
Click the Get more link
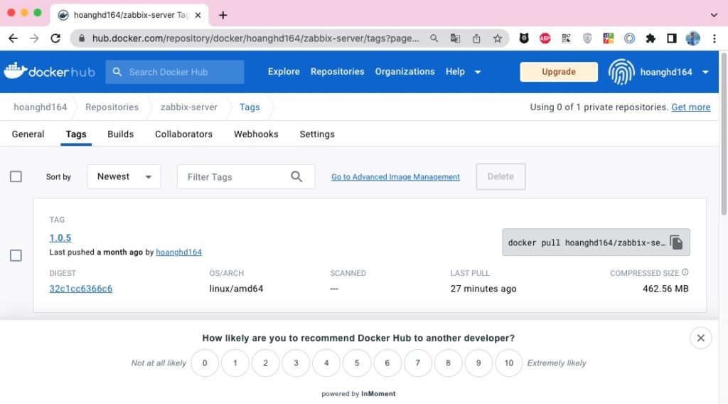click(691, 107)
